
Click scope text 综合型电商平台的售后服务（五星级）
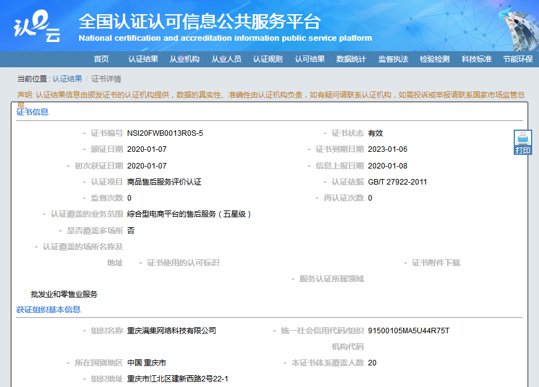(x=189, y=214)
